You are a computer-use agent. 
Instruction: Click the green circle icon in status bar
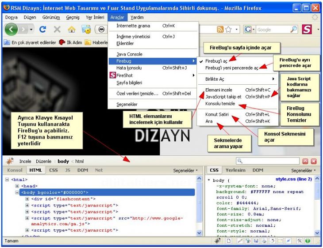(x=308, y=240)
